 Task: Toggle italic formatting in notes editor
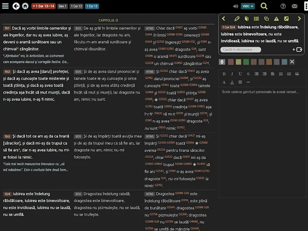tap(232, 74)
